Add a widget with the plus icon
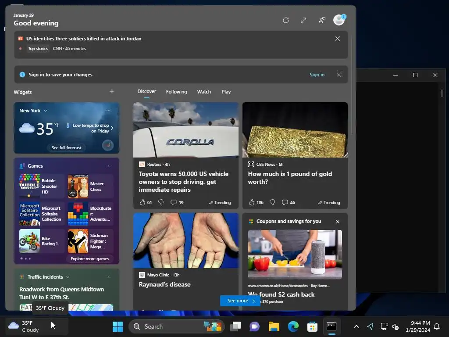The image size is (449, 337). pyautogui.click(x=112, y=91)
